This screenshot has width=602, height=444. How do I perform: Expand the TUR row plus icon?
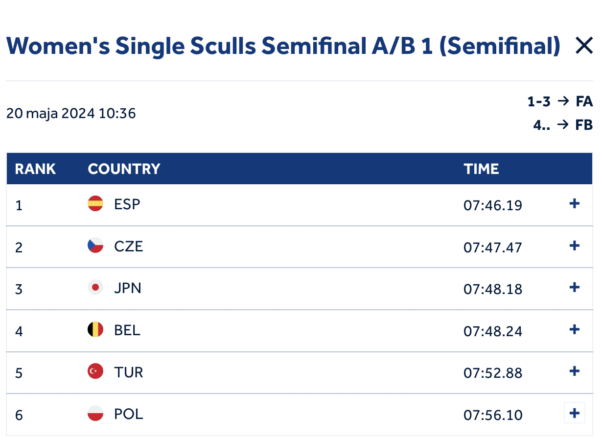(575, 371)
